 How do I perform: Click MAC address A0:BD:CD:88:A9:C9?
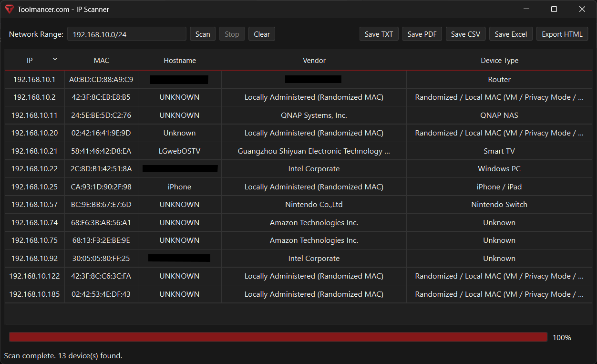(101, 79)
